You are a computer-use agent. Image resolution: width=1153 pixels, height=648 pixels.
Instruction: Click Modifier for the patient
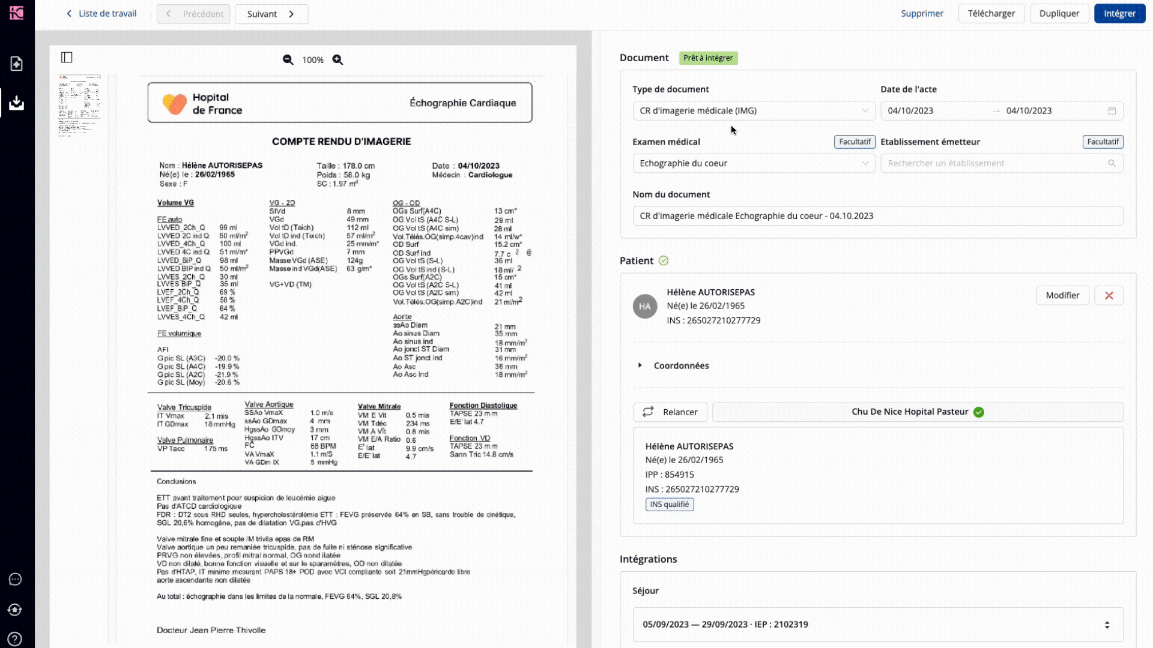click(1062, 295)
